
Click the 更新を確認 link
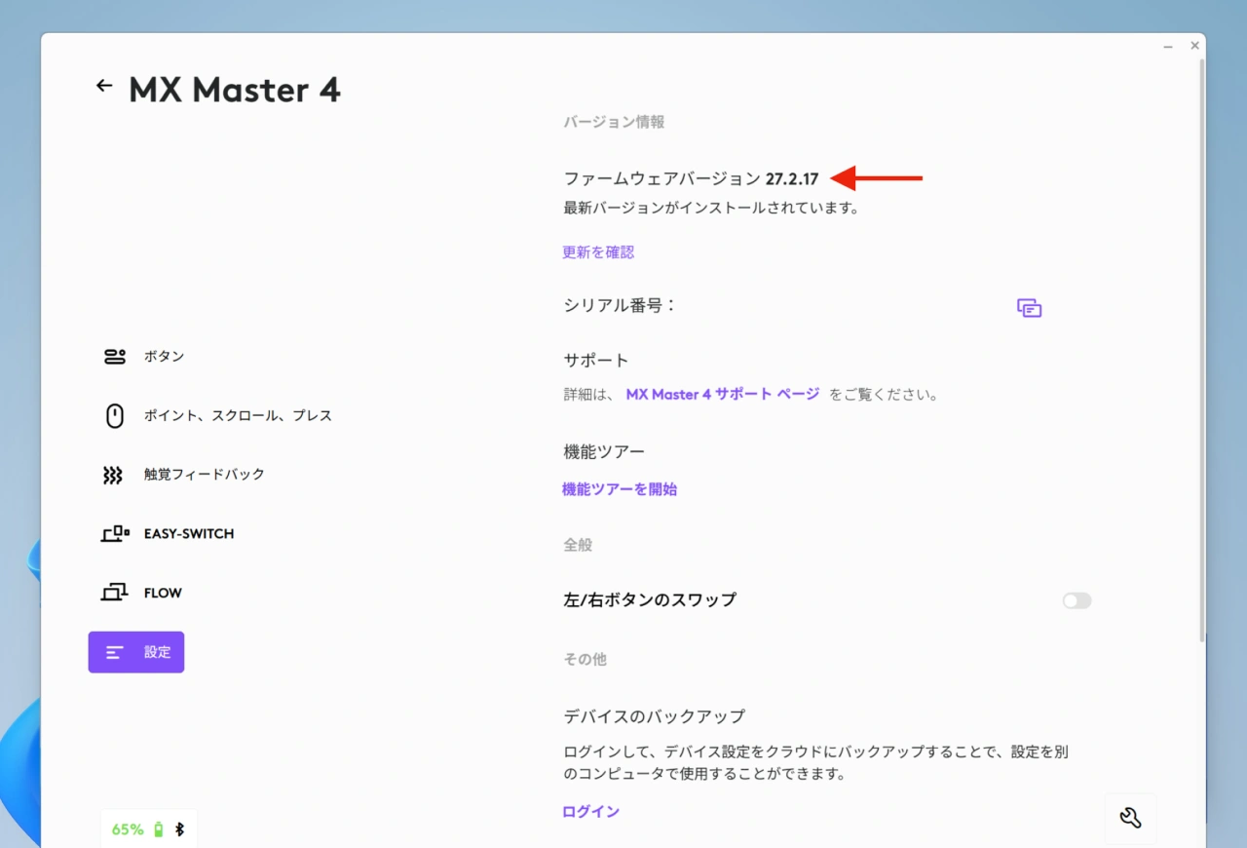click(x=598, y=252)
